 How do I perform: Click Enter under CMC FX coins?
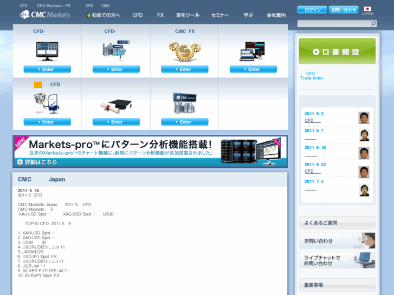pos(185,69)
